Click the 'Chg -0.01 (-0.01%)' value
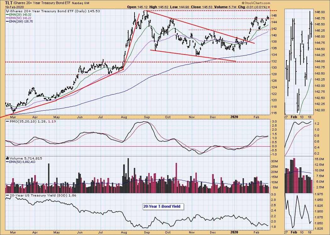330x235 pixels. pos(252,7)
